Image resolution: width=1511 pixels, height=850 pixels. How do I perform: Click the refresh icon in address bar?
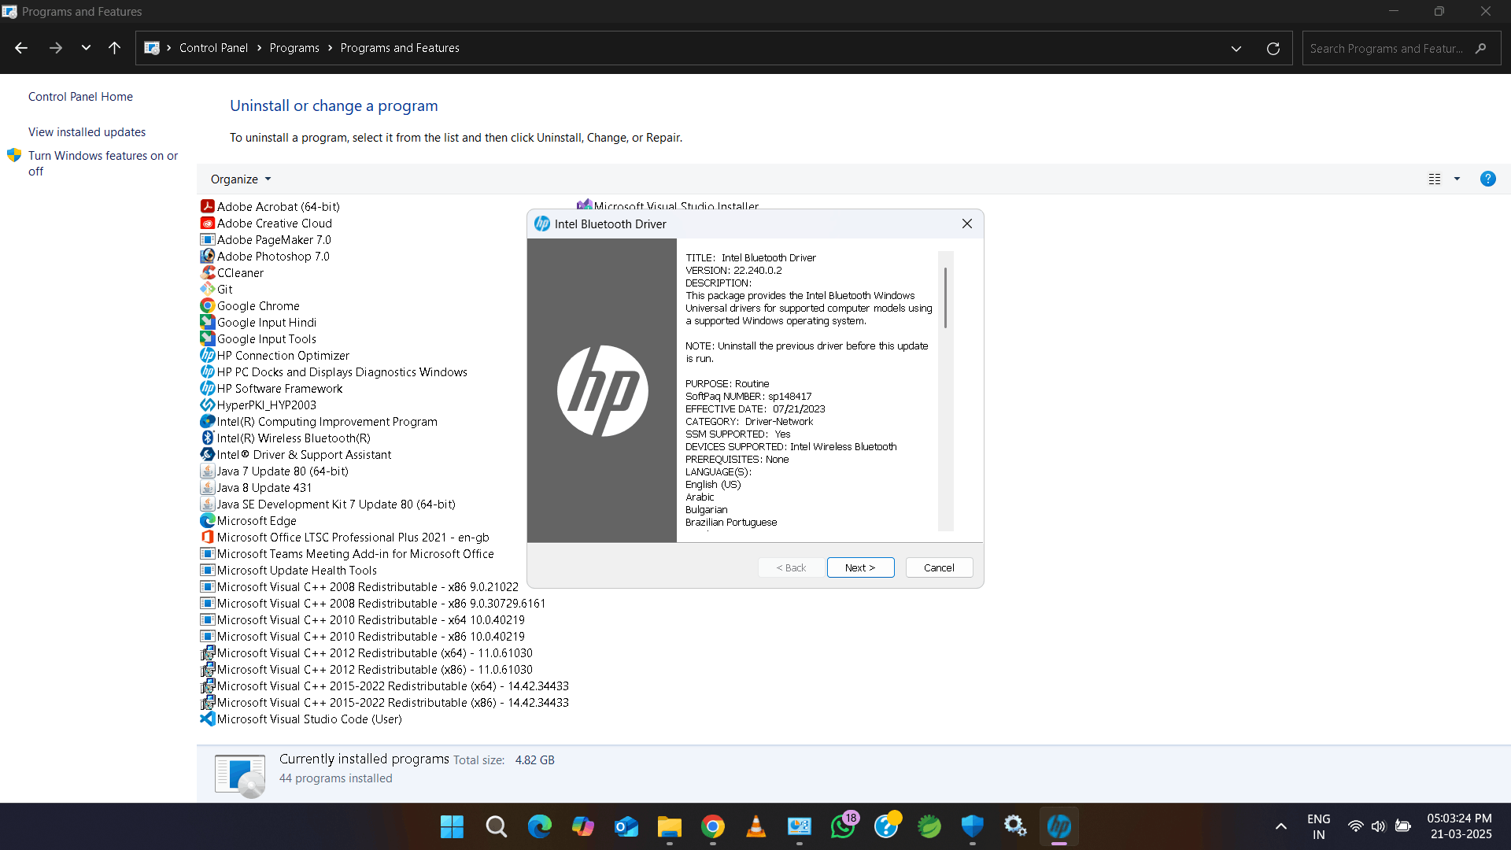[1273, 48]
